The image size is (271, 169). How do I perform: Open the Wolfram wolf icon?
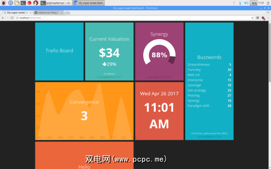click(x=36, y=3)
